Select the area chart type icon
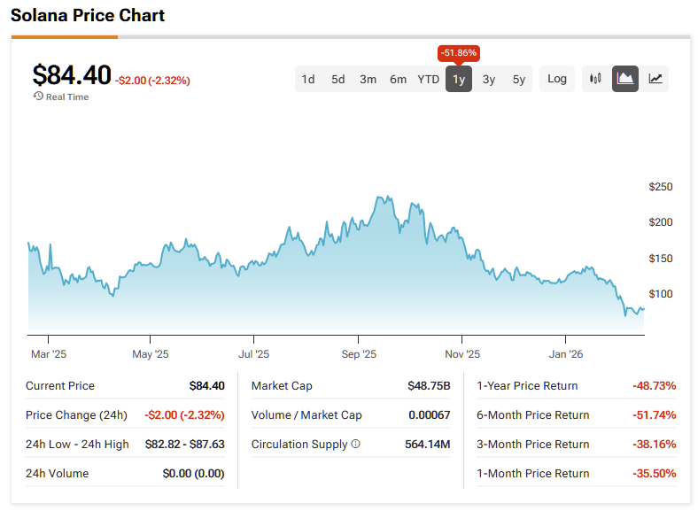 pyautogui.click(x=625, y=79)
